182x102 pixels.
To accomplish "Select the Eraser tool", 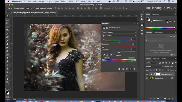I will pos(7,51).
